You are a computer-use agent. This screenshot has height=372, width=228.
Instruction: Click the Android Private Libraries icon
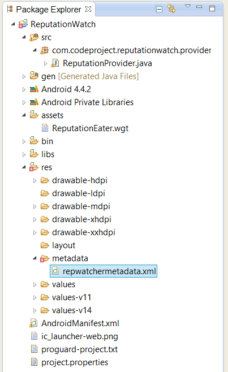click(x=34, y=102)
